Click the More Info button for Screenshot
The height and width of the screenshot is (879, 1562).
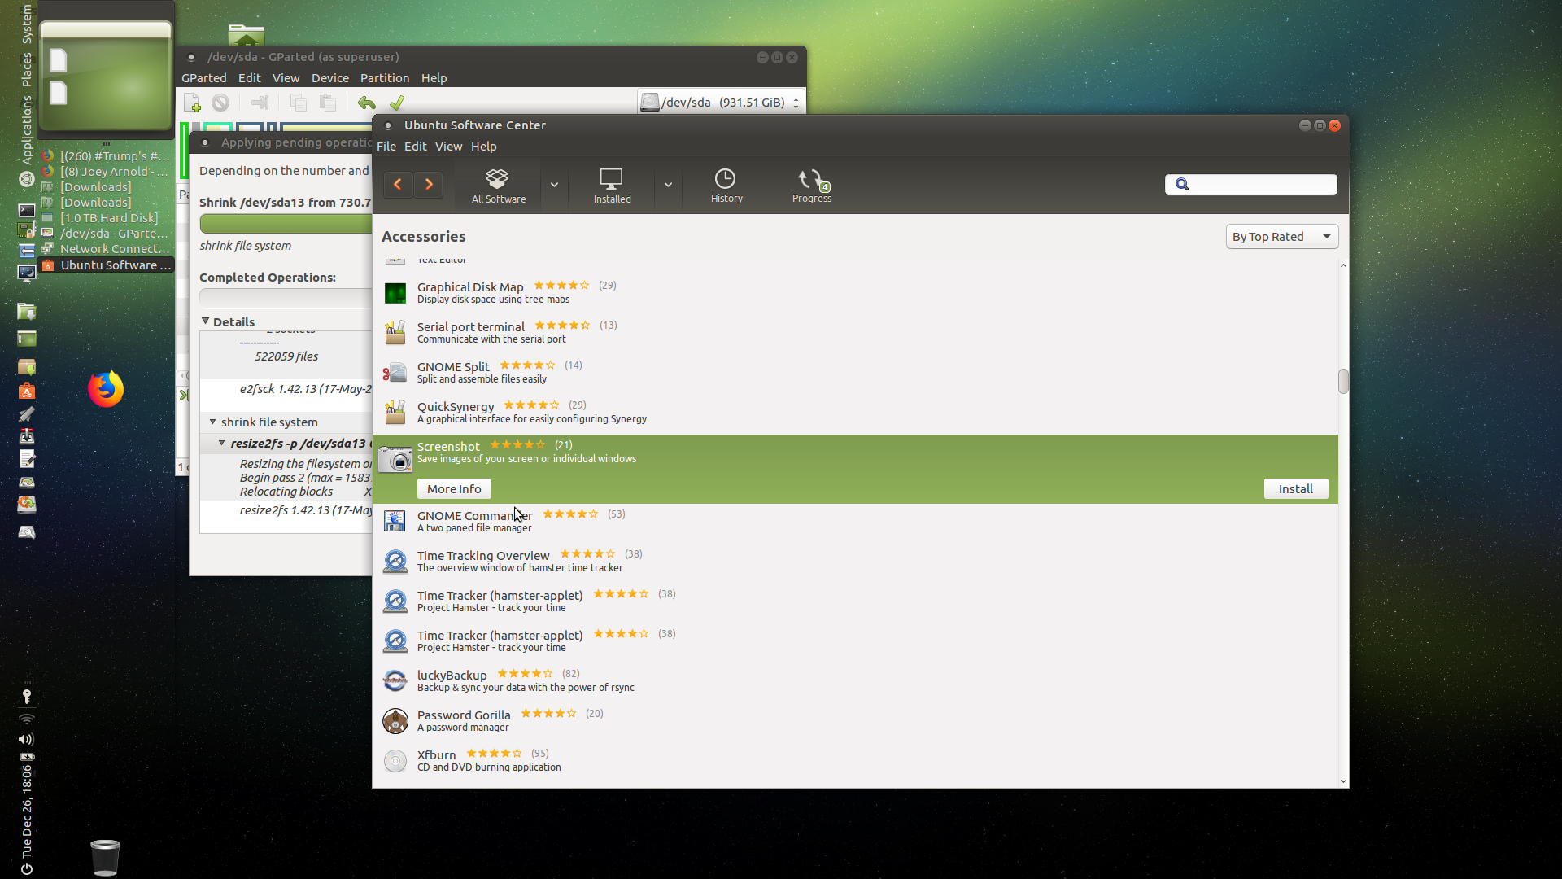(455, 488)
